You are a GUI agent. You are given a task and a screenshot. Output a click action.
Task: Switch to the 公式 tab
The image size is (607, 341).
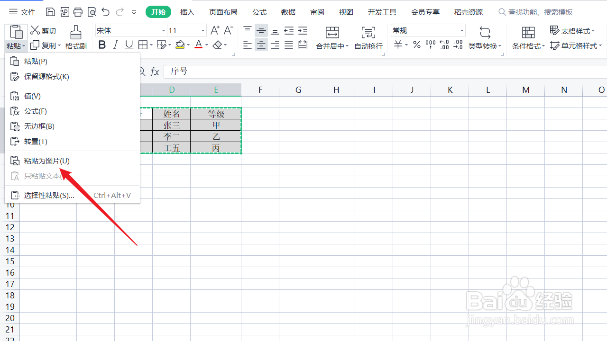tap(259, 12)
